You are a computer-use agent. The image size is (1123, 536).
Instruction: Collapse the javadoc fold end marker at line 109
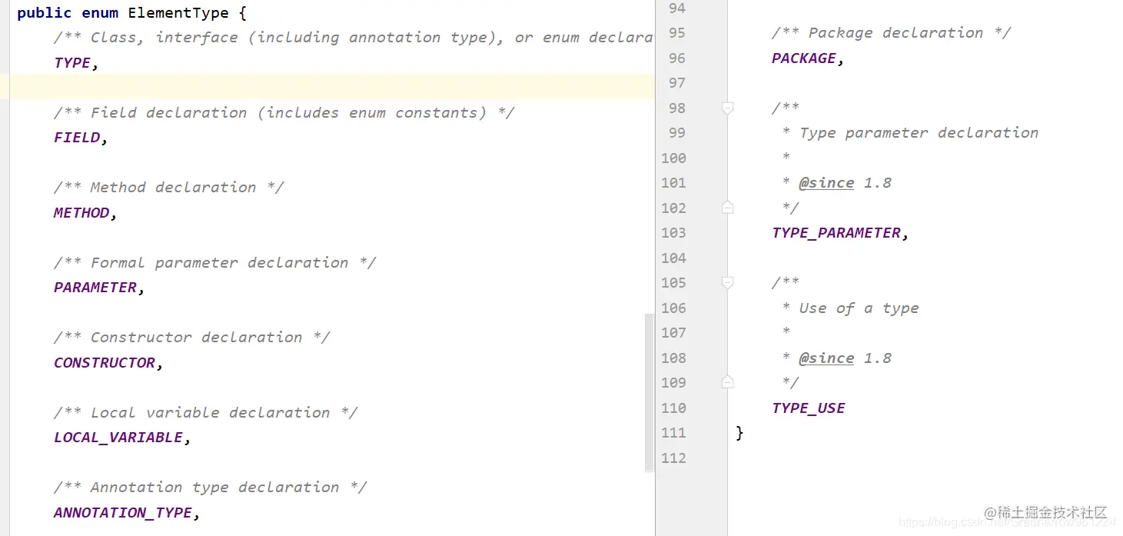[x=727, y=382]
